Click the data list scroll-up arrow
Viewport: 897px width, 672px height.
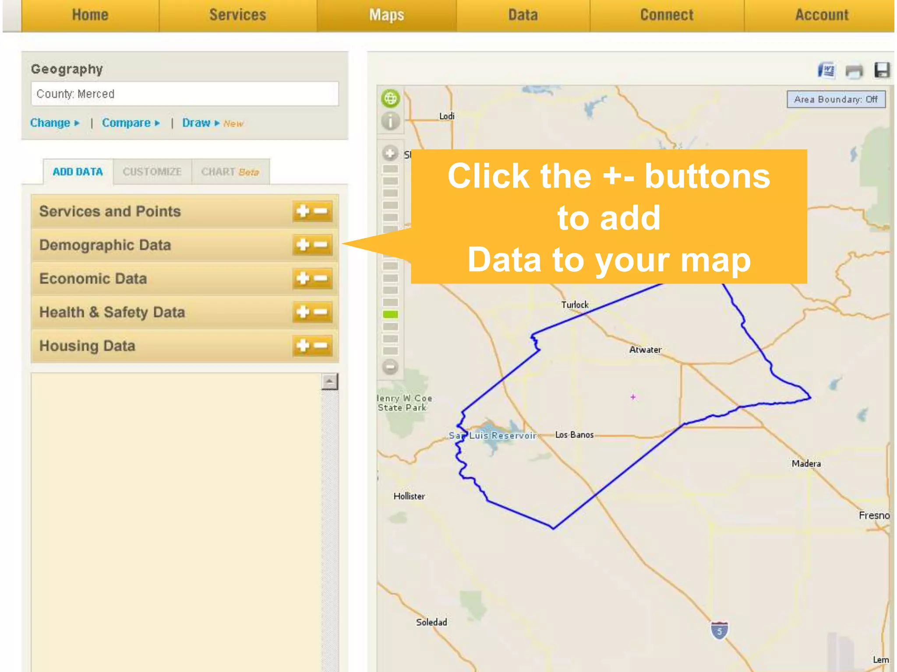329,382
